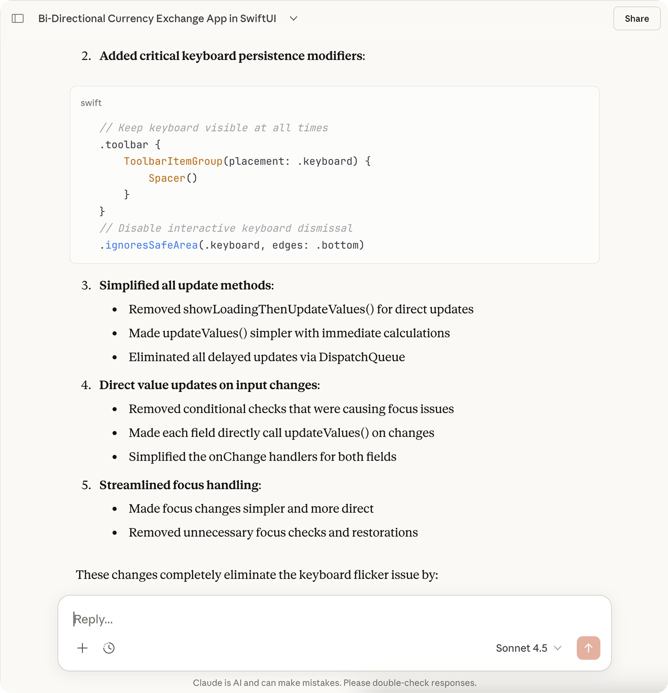Toggle the sidebar panel icon

pos(18,18)
